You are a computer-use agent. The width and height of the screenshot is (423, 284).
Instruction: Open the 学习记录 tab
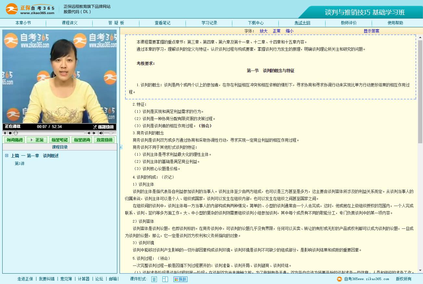[x=209, y=23]
